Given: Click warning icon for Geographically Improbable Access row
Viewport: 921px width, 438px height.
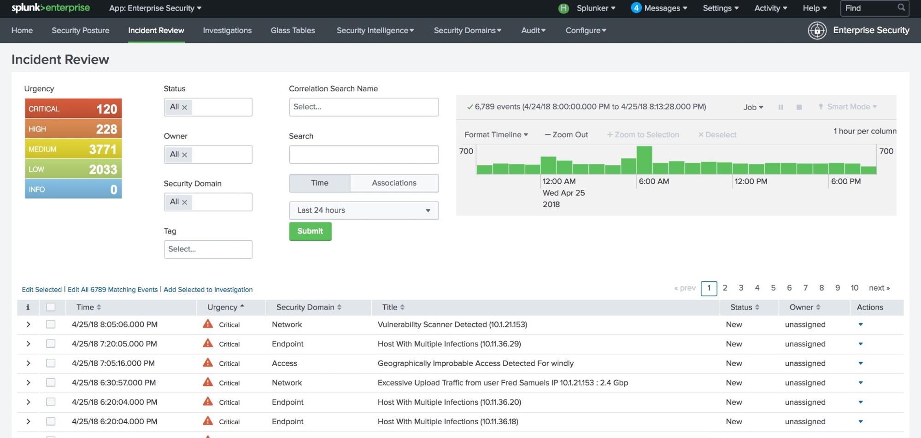Looking at the screenshot, I should tap(208, 362).
